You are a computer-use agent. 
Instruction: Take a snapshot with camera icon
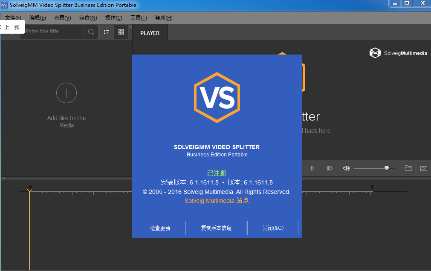click(x=424, y=168)
